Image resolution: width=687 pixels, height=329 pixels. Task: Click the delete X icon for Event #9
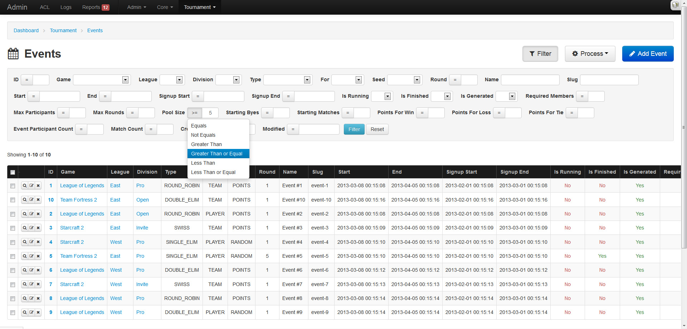(x=38, y=313)
